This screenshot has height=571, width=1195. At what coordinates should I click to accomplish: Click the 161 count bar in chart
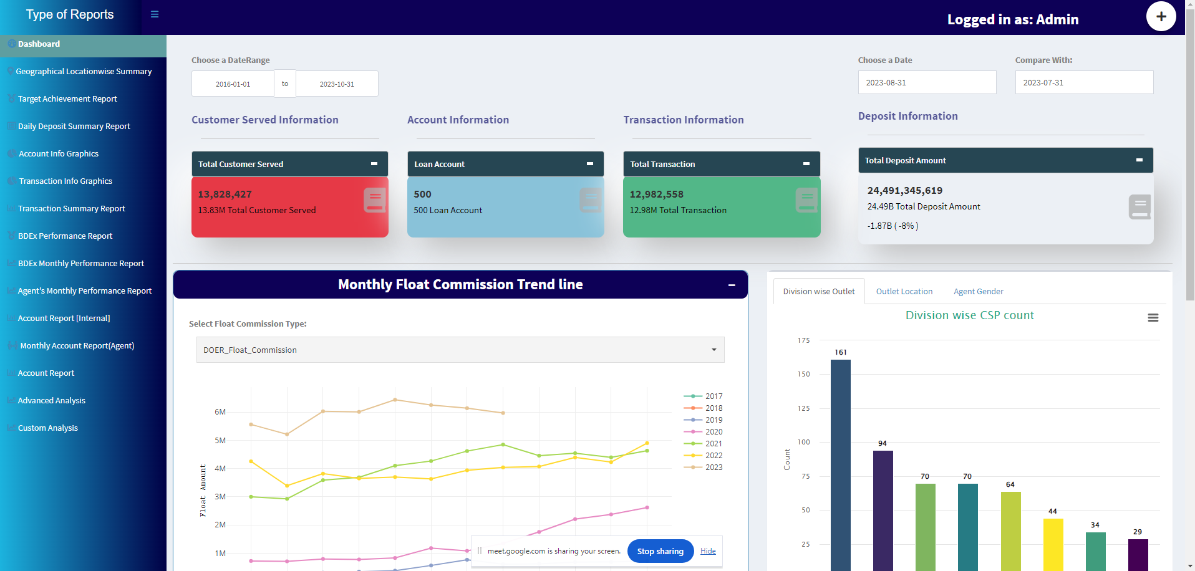click(x=841, y=465)
